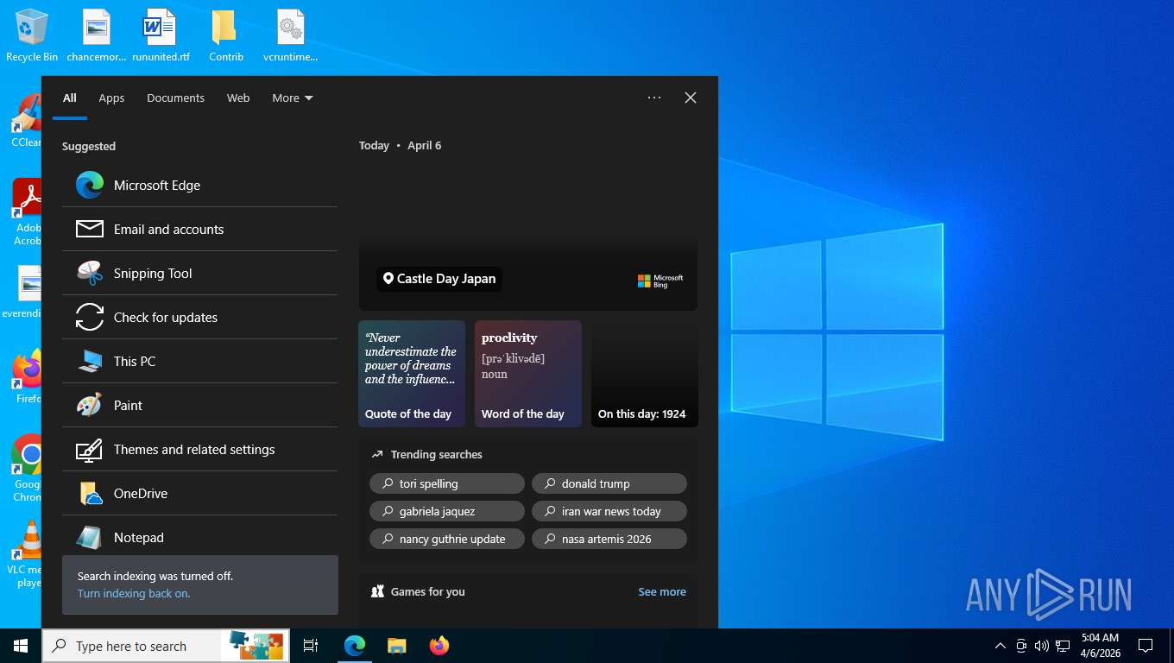Search trending nasa artemis 2026

[609, 539]
